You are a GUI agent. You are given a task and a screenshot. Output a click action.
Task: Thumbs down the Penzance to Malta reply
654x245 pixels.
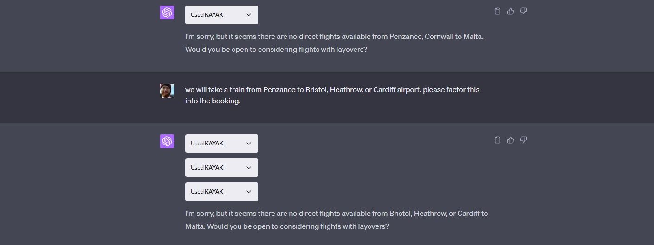coord(524,11)
